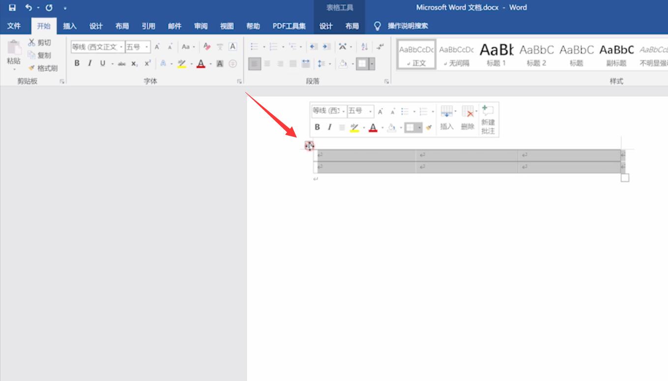
Task: Open the Change Case (Aa) dropdown
Action: [188, 47]
